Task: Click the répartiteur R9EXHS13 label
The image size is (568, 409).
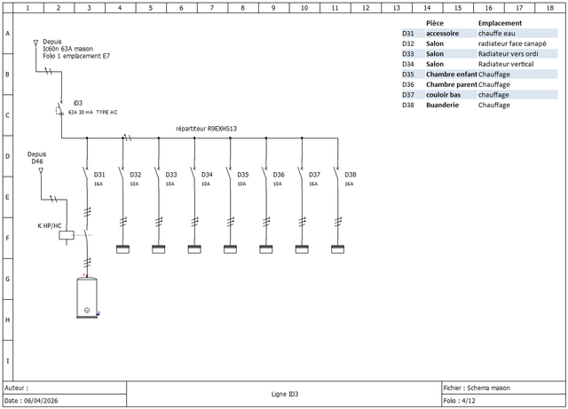Action: tap(206, 129)
